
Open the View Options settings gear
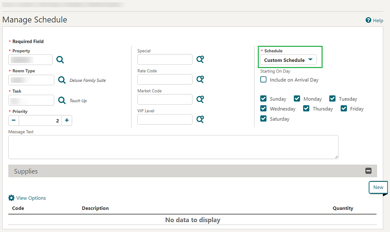(11, 198)
